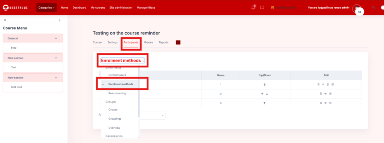Collapse the General section

[x=56, y=39]
